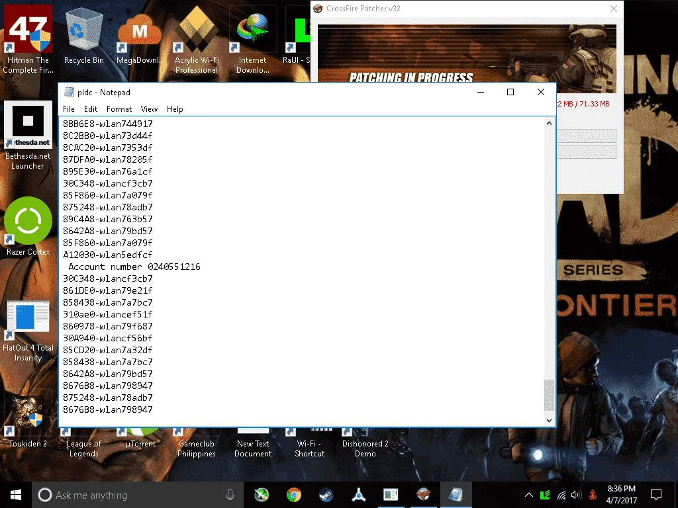Open the taskbar icon right of Steam
678x508 pixels.
click(358, 495)
